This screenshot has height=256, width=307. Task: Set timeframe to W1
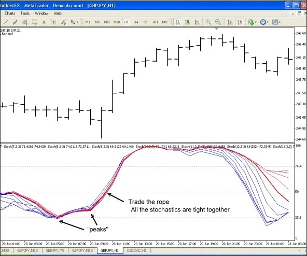click(x=155, y=22)
